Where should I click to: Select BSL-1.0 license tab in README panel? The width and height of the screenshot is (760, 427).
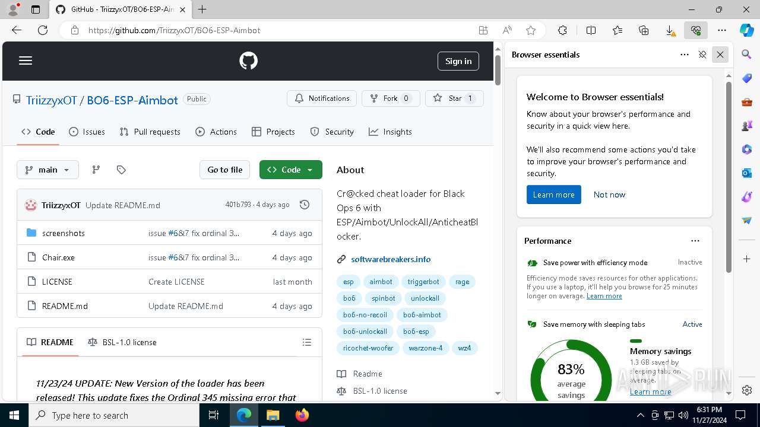(x=122, y=342)
